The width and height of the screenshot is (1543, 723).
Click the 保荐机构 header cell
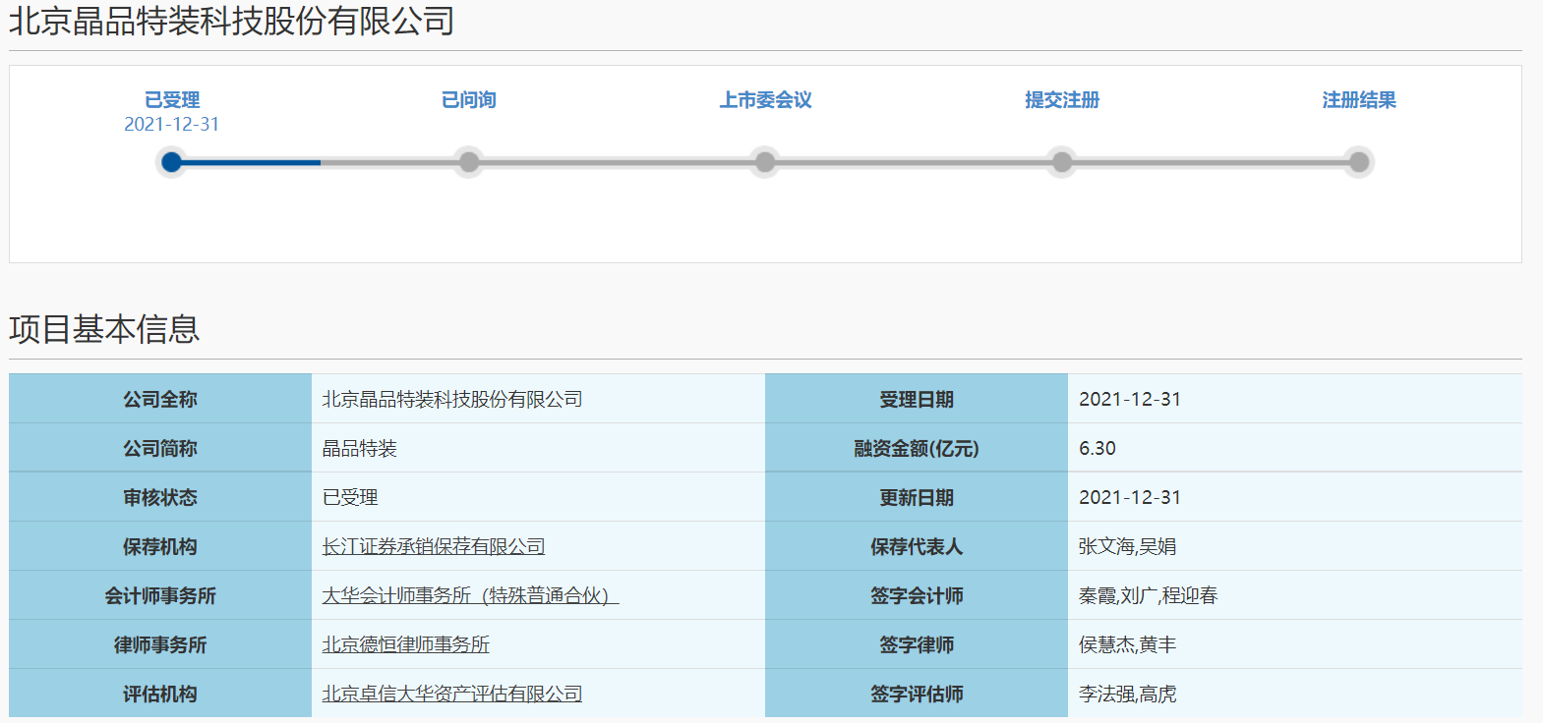160,546
